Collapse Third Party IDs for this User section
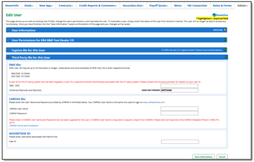Screen dimensions: 254x162 pyautogui.click(x=8, y=57)
